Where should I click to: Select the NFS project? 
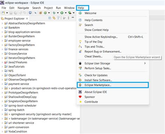[x=11, y=71]
